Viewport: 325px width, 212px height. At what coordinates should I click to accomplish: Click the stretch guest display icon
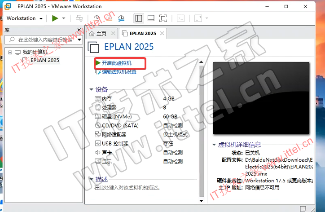tap(198, 18)
